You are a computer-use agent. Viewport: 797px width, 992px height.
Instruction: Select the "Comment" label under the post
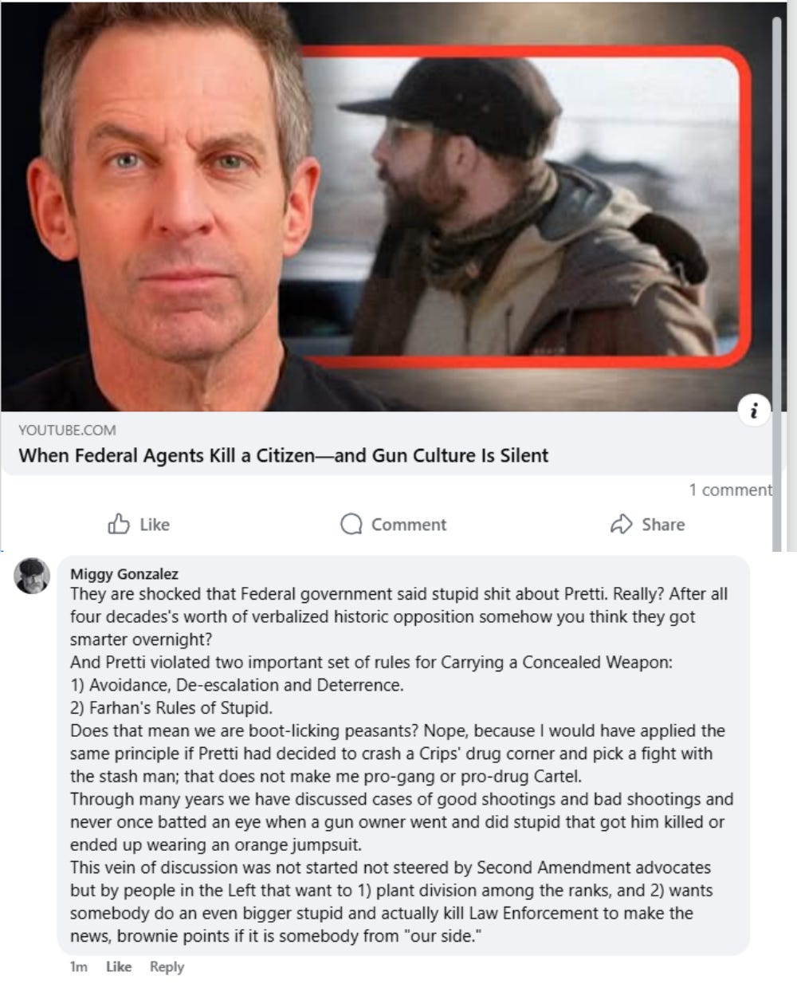[409, 524]
